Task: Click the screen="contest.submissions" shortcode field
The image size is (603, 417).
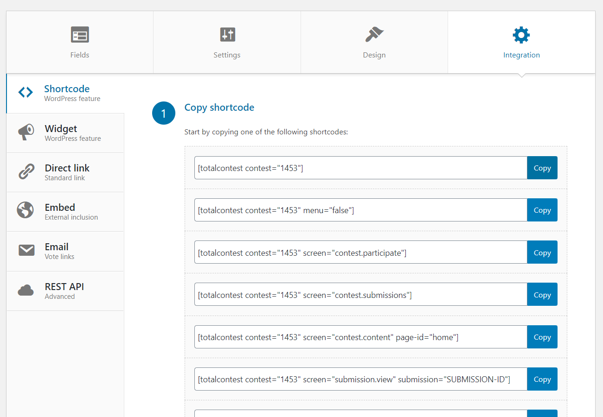Action: [x=361, y=294]
